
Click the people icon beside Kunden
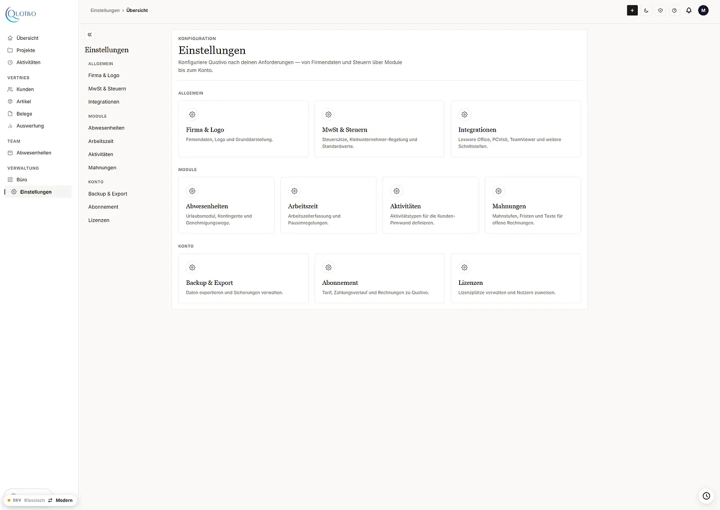pyautogui.click(x=10, y=90)
